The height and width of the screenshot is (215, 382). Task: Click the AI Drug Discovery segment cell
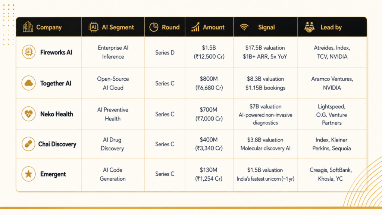pos(112,144)
